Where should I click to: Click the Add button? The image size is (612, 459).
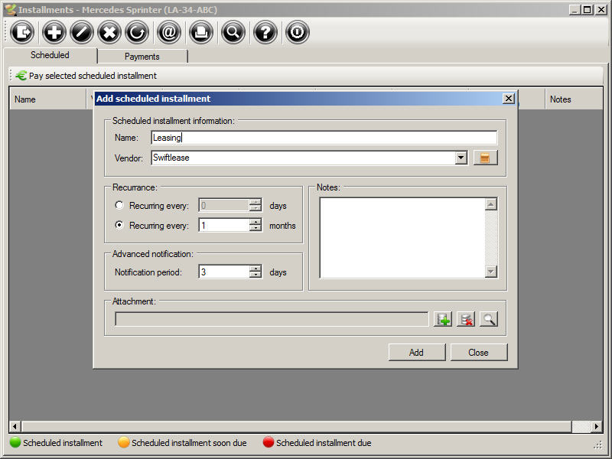coord(416,353)
